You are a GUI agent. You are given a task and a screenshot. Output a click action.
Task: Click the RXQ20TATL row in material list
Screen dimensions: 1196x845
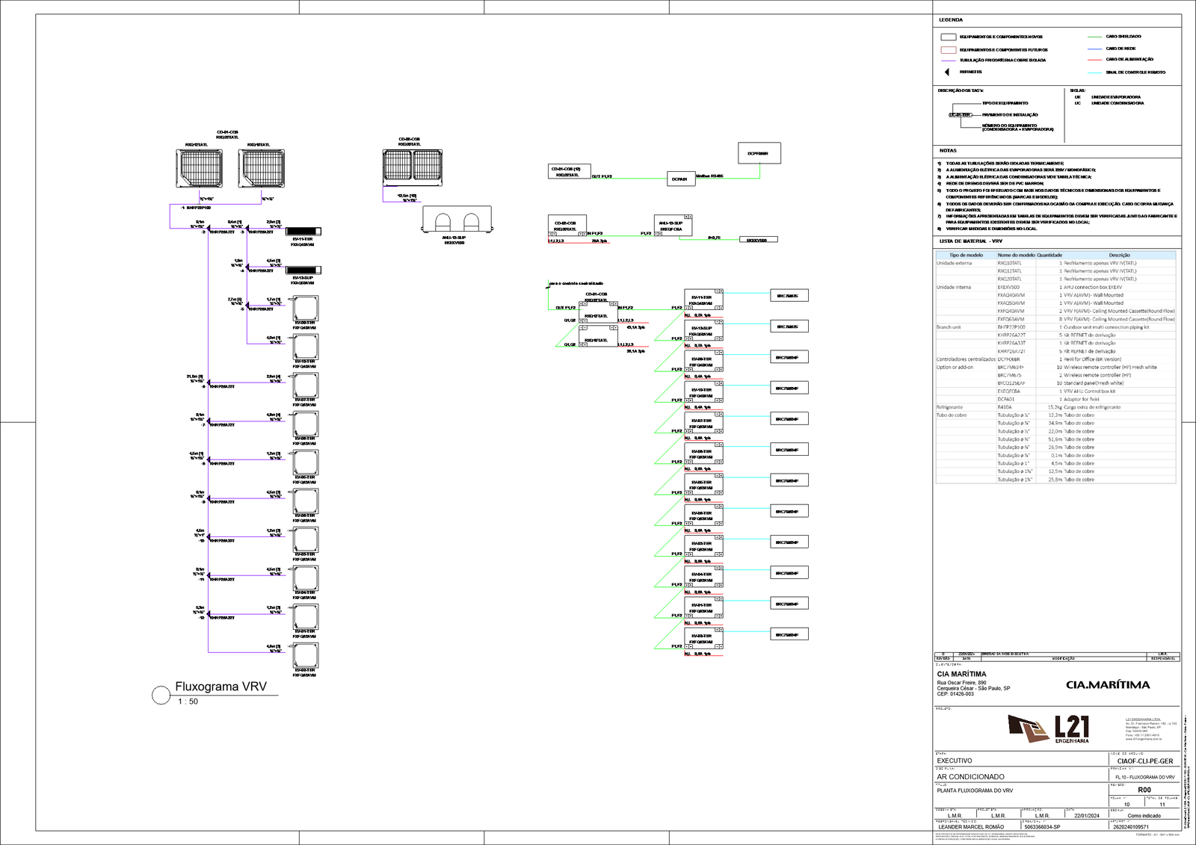tap(1055, 279)
